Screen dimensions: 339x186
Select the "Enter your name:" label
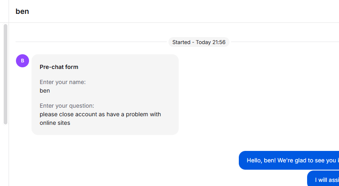63,82
